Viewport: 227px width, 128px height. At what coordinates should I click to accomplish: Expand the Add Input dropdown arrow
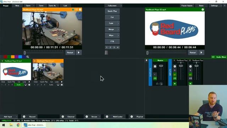[x=17, y=117]
